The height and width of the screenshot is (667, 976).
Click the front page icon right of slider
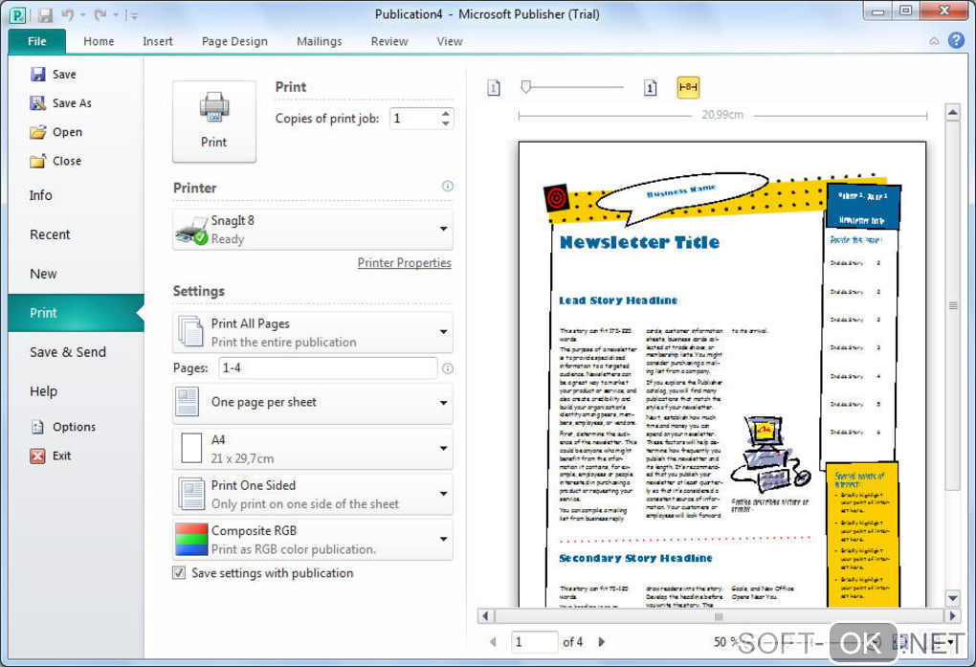[650, 88]
